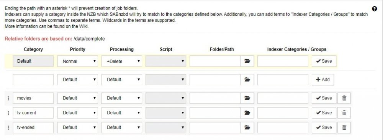Open the Processing dropdown showing +Delete

pos(122,61)
